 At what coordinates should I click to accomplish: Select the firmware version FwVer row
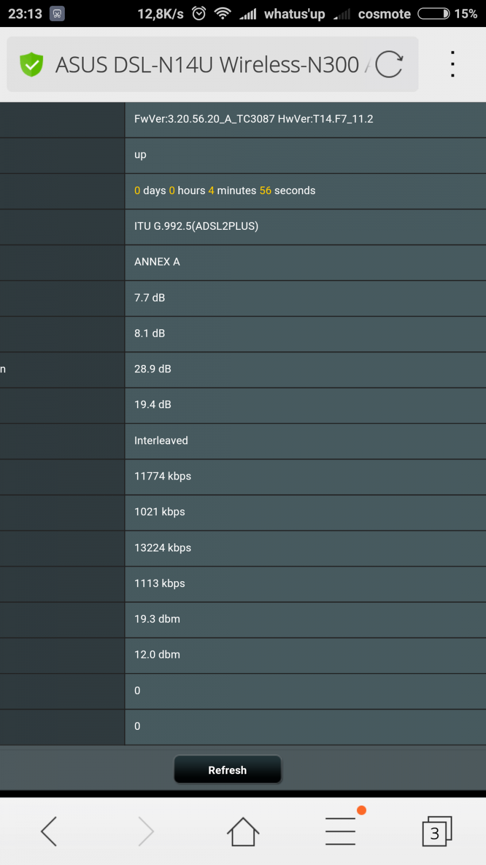coord(306,119)
